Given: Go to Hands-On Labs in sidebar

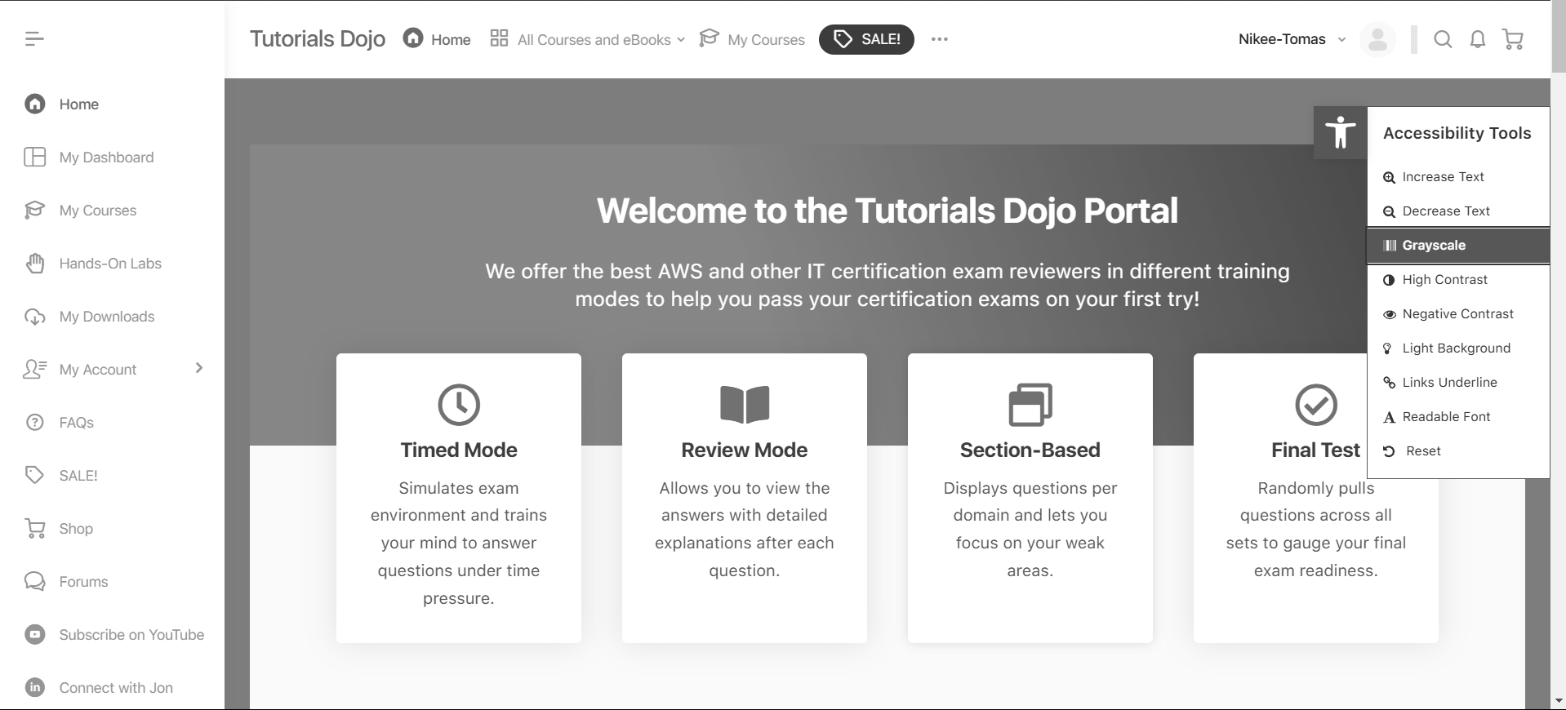Looking at the screenshot, I should (110, 264).
